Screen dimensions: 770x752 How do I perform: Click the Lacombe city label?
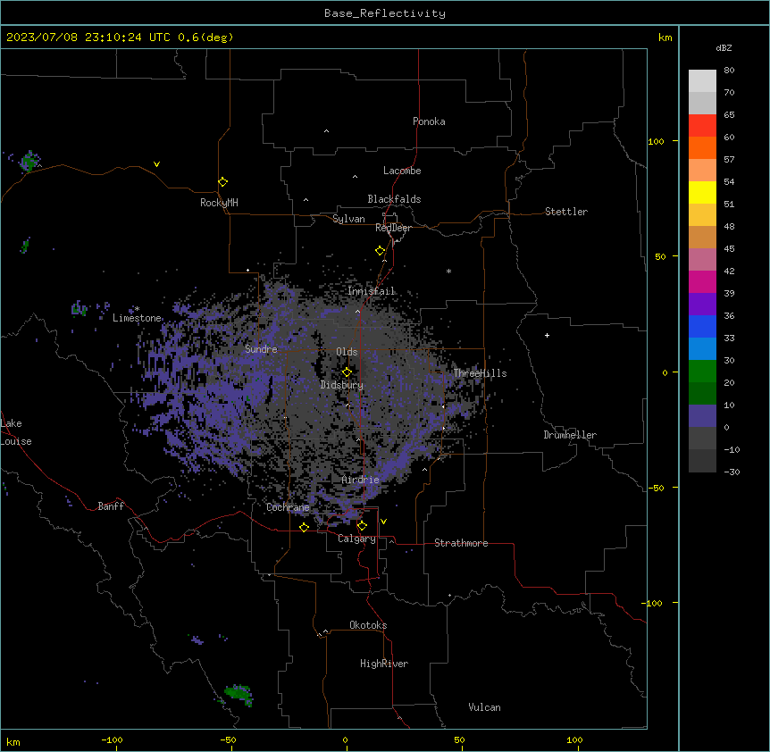402,171
